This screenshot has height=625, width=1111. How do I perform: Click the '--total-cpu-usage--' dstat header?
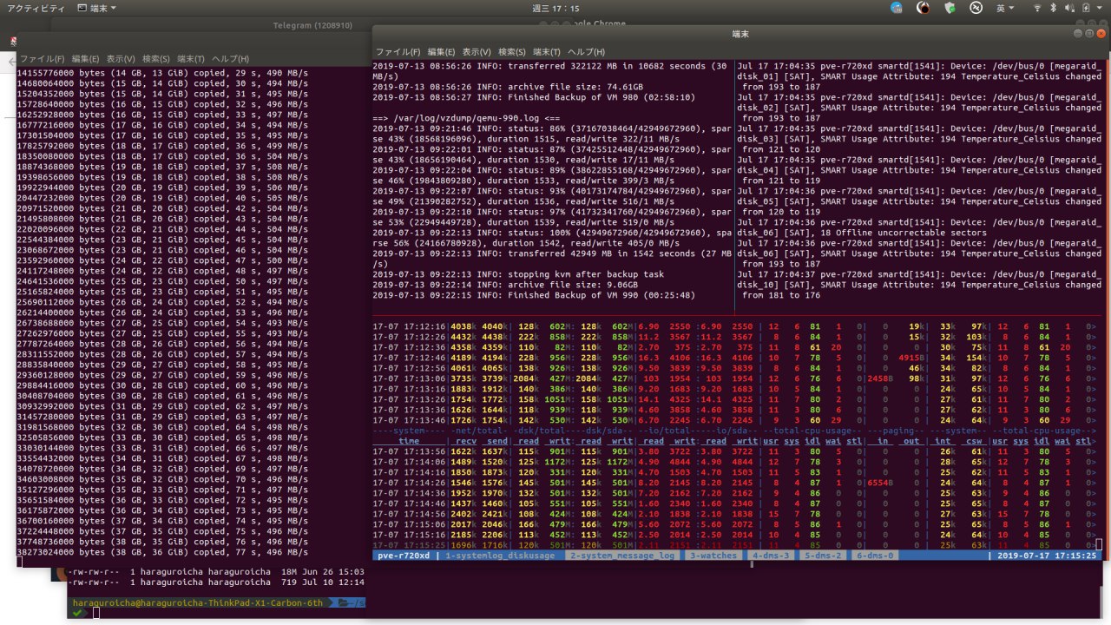(812, 431)
